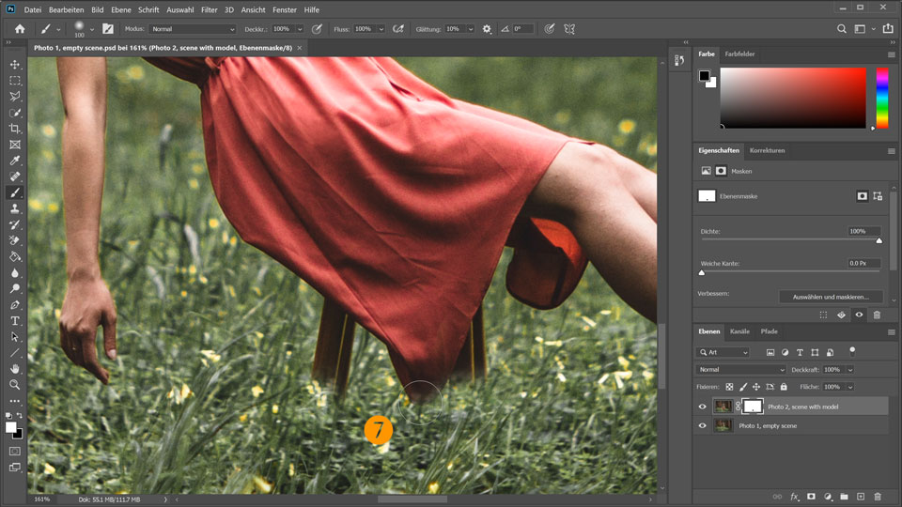Open brush smoothing options gear icon

(x=487, y=29)
